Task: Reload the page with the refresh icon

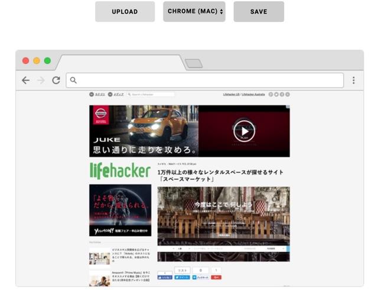Action: tap(56, 80)
